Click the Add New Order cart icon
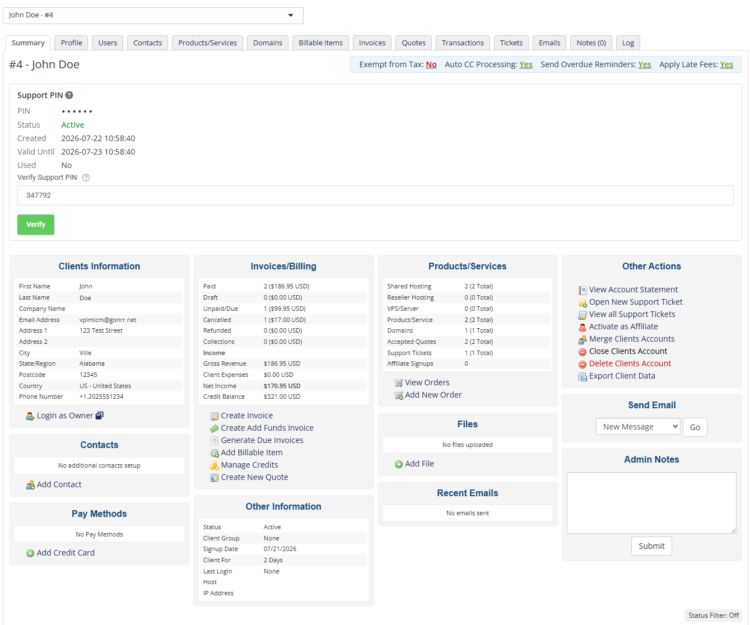 tap(399, 395)
